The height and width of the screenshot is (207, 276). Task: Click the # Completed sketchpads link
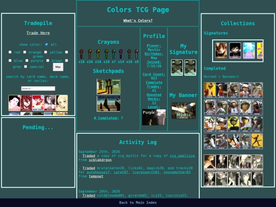click(x=106, y=118)
